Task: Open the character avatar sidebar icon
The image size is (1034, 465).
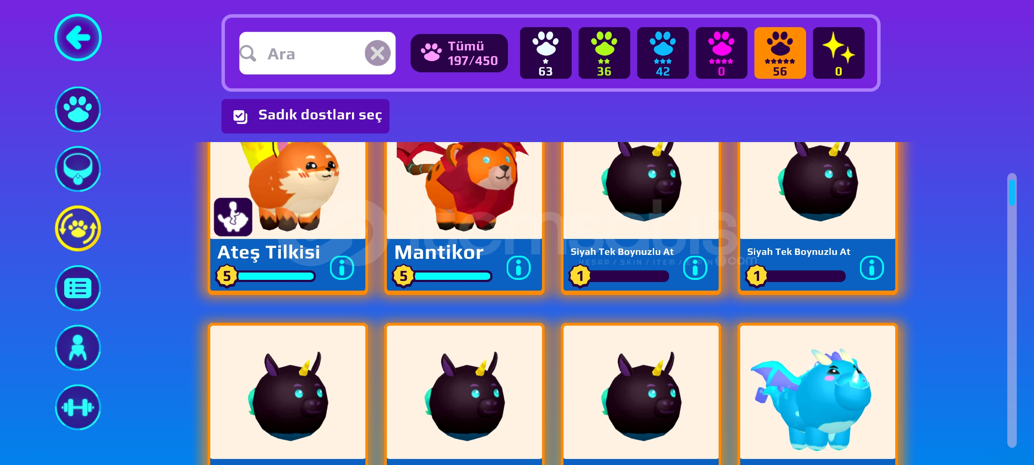Action: pyautogui.click(x=78, y=347)
